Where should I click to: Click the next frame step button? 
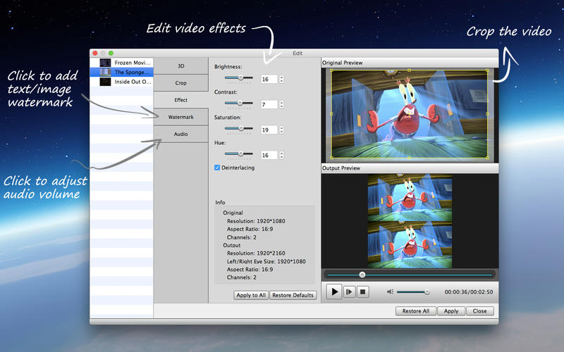349,291
